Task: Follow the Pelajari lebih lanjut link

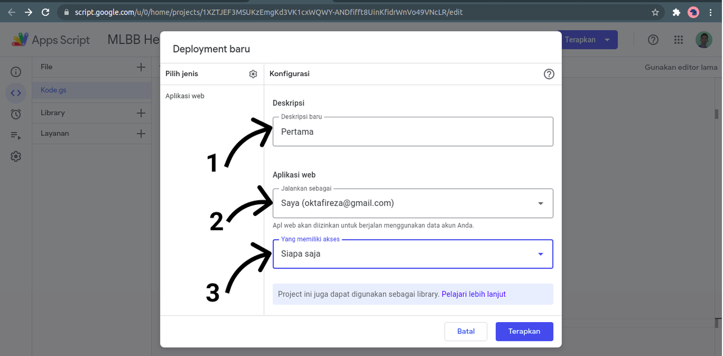Action: pyautogui.click(x=473, y=294)
